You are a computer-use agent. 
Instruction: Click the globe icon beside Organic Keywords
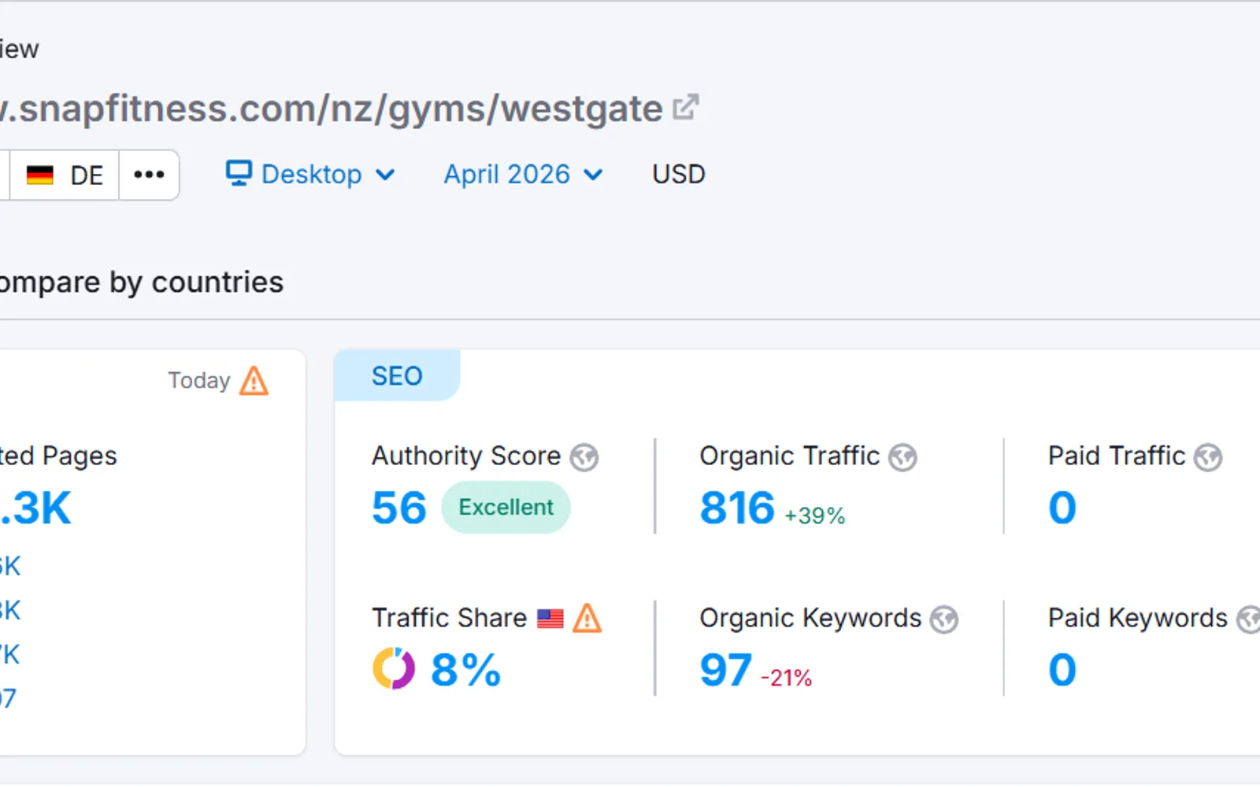(944, 619)
